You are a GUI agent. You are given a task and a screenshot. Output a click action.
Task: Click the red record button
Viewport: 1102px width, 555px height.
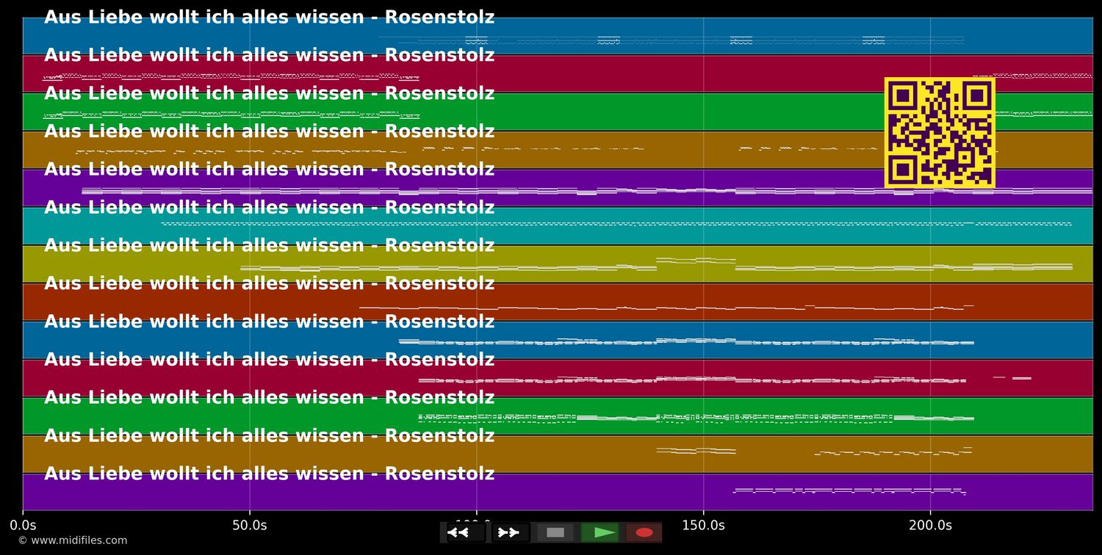pos(644,532)
